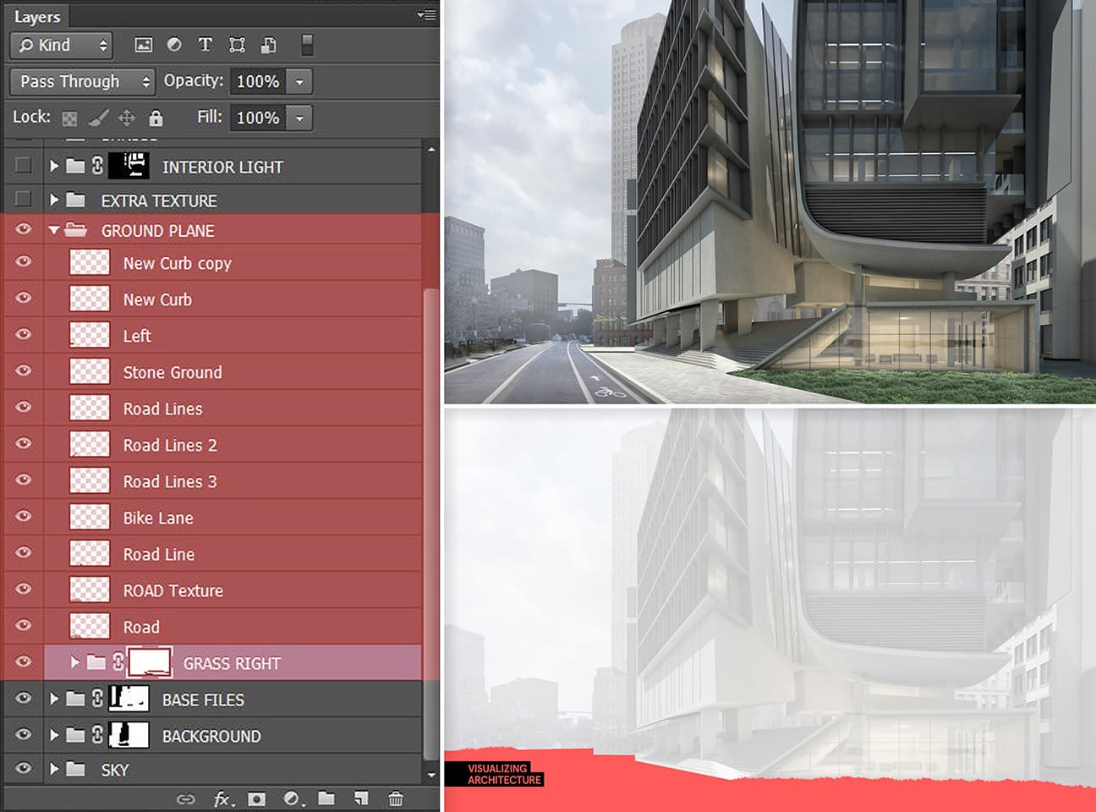This screenshot has width=1096, height=812.
Task: Enable the pixel layer filter icon
Action: coord(144,45)
